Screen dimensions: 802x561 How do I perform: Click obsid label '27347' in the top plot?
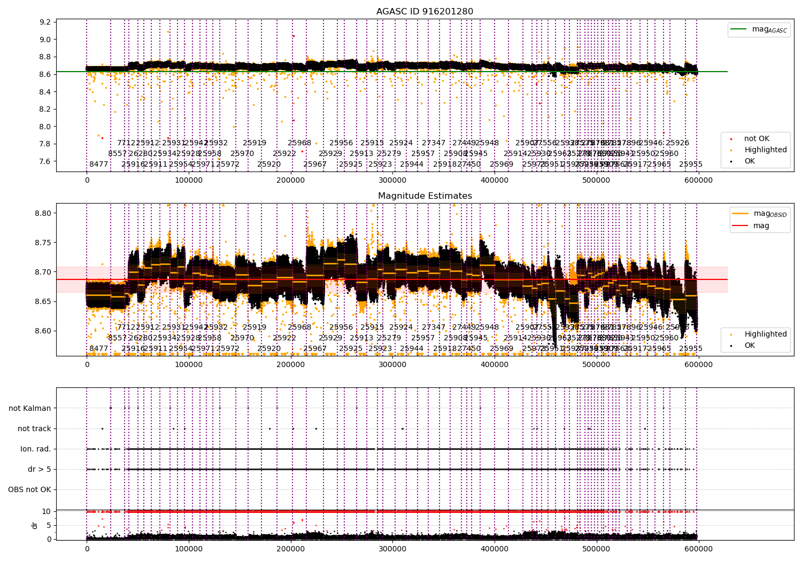(434, 143)
